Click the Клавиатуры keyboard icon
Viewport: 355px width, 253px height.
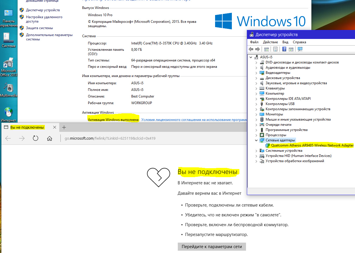(262, 88)
